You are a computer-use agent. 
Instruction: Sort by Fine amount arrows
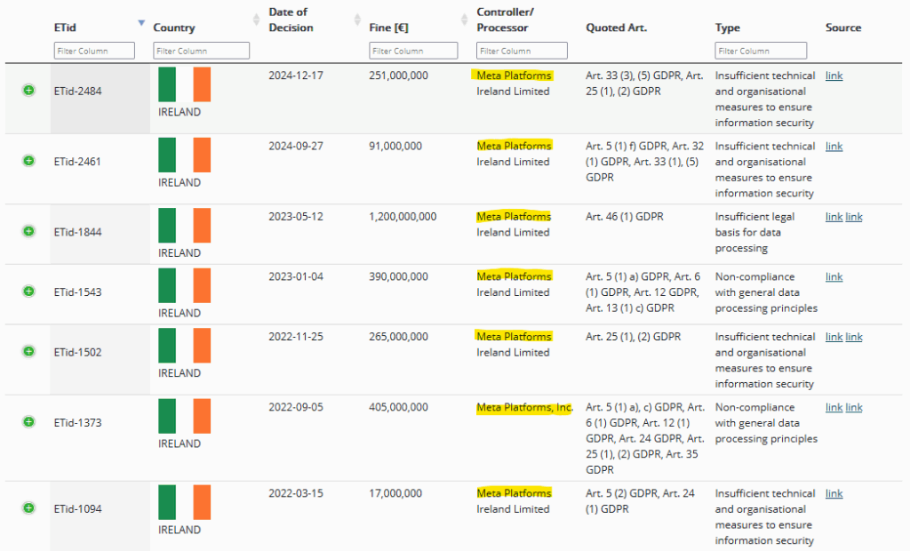click(x=465, y=20)
